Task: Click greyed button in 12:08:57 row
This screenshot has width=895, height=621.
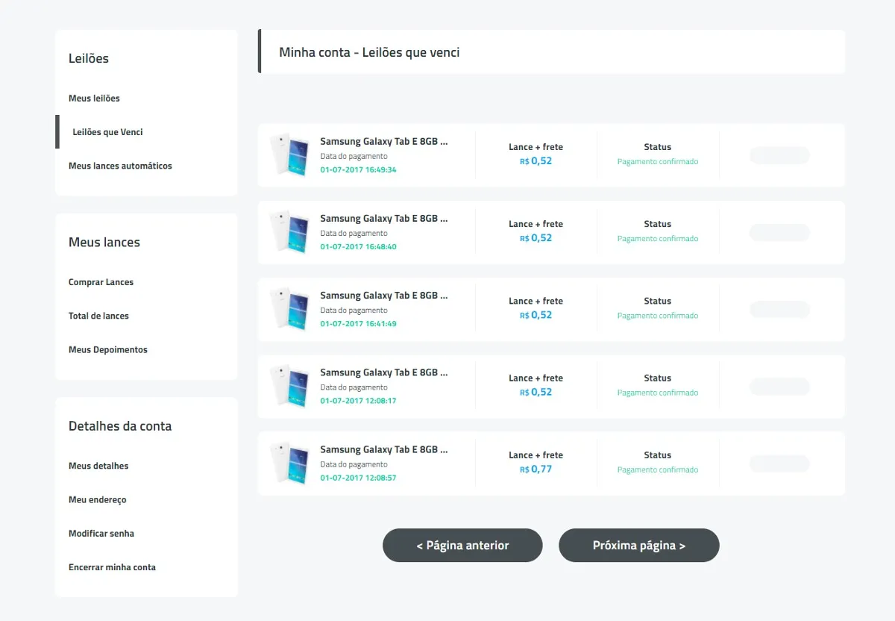Action: pyautogui.click(x=779, y=464)
